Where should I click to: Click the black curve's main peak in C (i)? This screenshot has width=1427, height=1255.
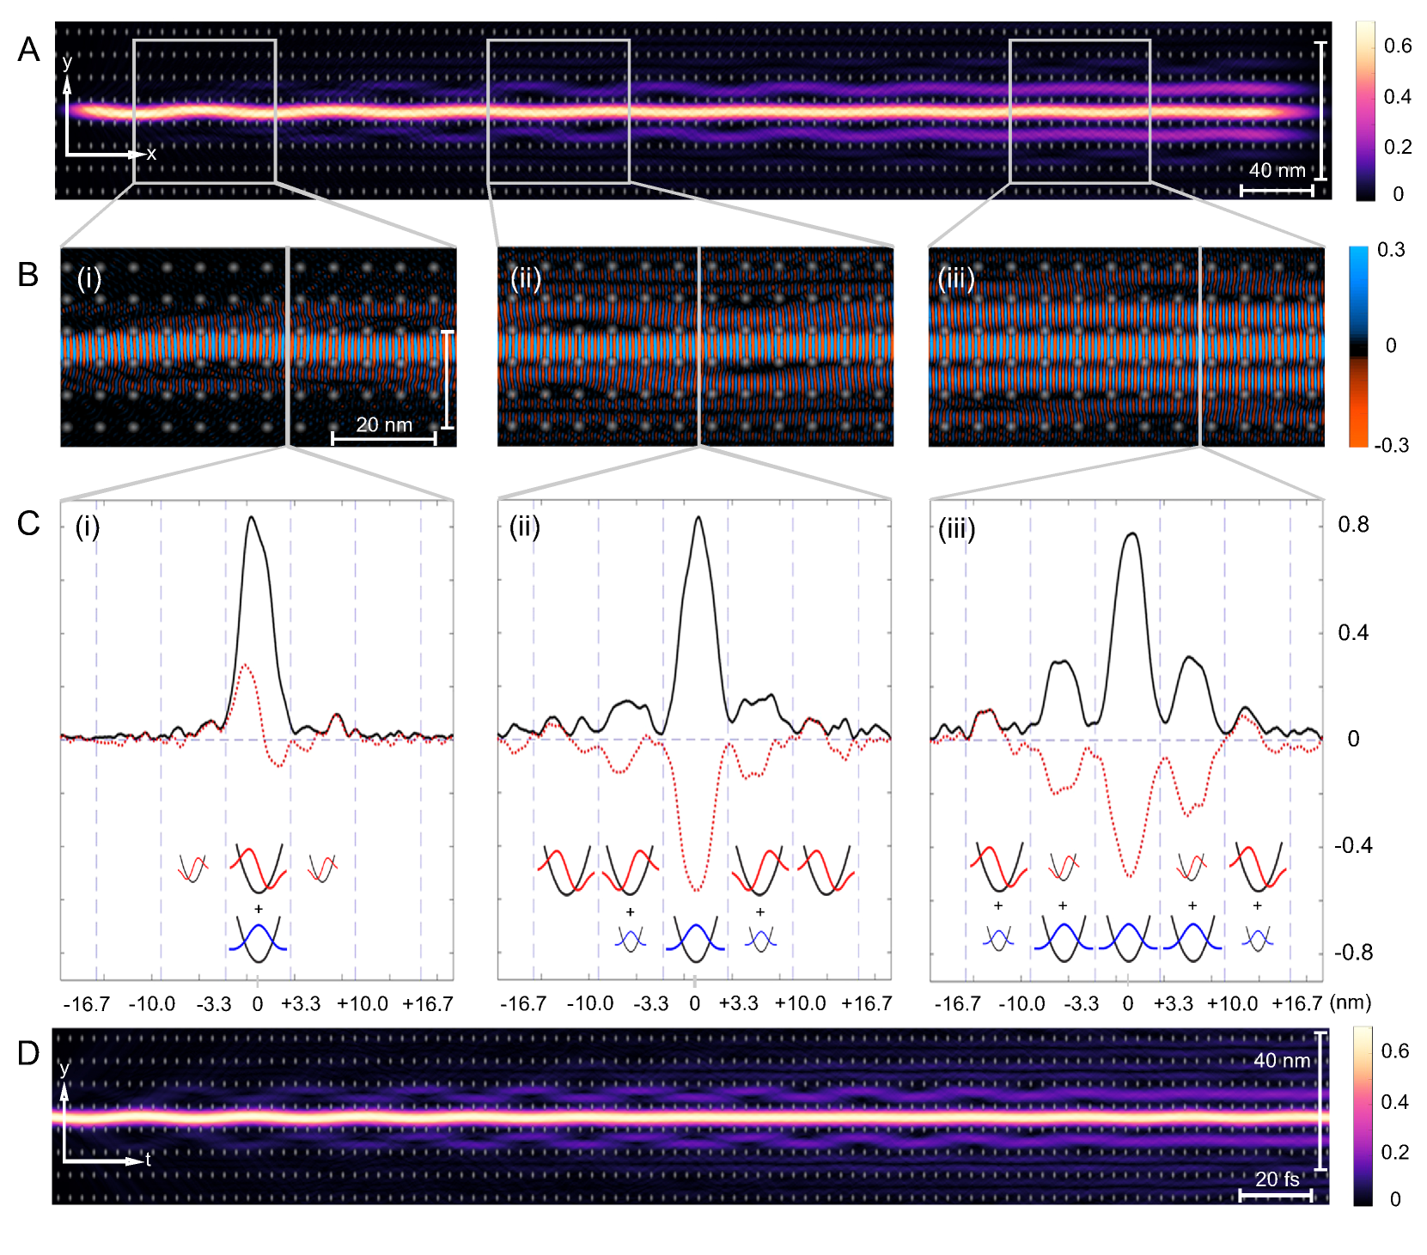pyautogui.click(x=251, y=517)
